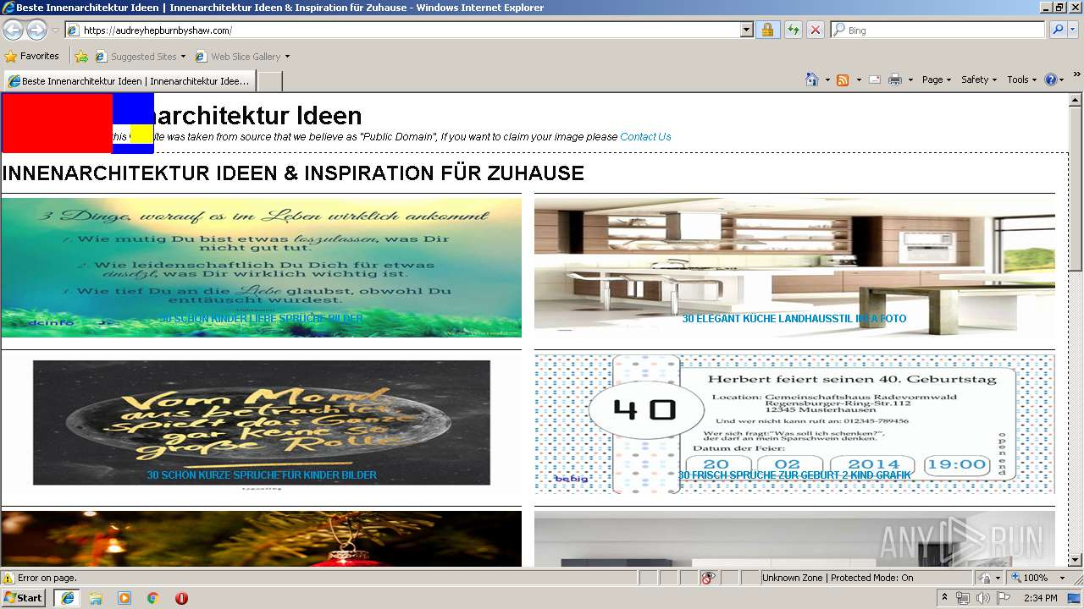This screenshot has height=609, width=1084.
Task: Open 30 Frisch Sprüche Zur Geburt link
Action: [x=794, y=475]
